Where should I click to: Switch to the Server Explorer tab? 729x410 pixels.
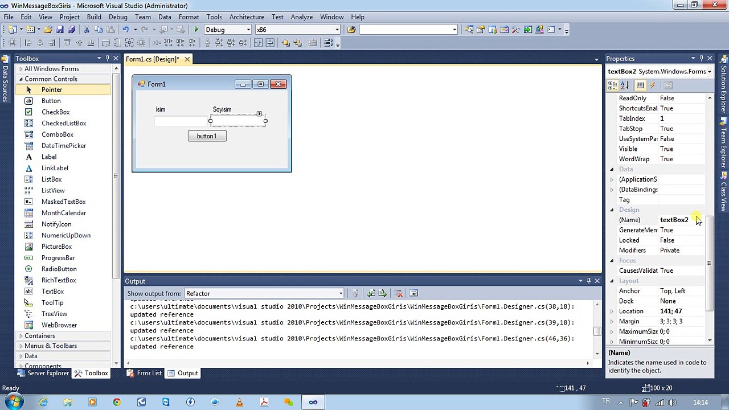[x=43, y=373]
